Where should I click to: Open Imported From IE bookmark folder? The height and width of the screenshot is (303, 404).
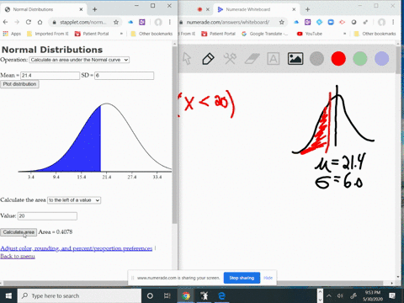pyautogui.click(x=48, y=34)
